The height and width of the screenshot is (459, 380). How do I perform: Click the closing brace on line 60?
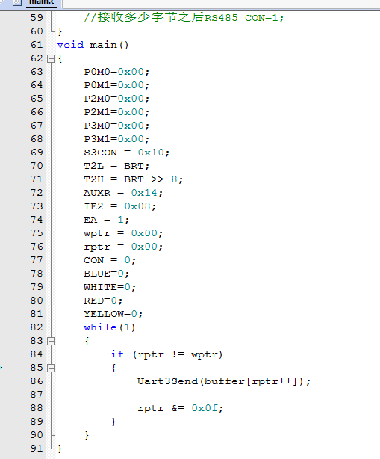[60, 31]
